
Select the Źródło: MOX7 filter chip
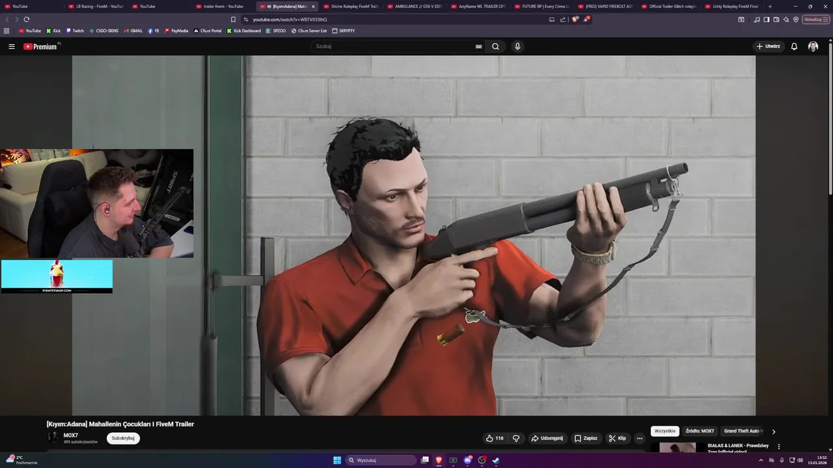[x=700, y=431]
